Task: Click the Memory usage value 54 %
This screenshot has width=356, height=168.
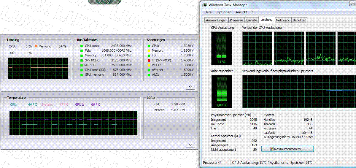Action: pos(63,46)
